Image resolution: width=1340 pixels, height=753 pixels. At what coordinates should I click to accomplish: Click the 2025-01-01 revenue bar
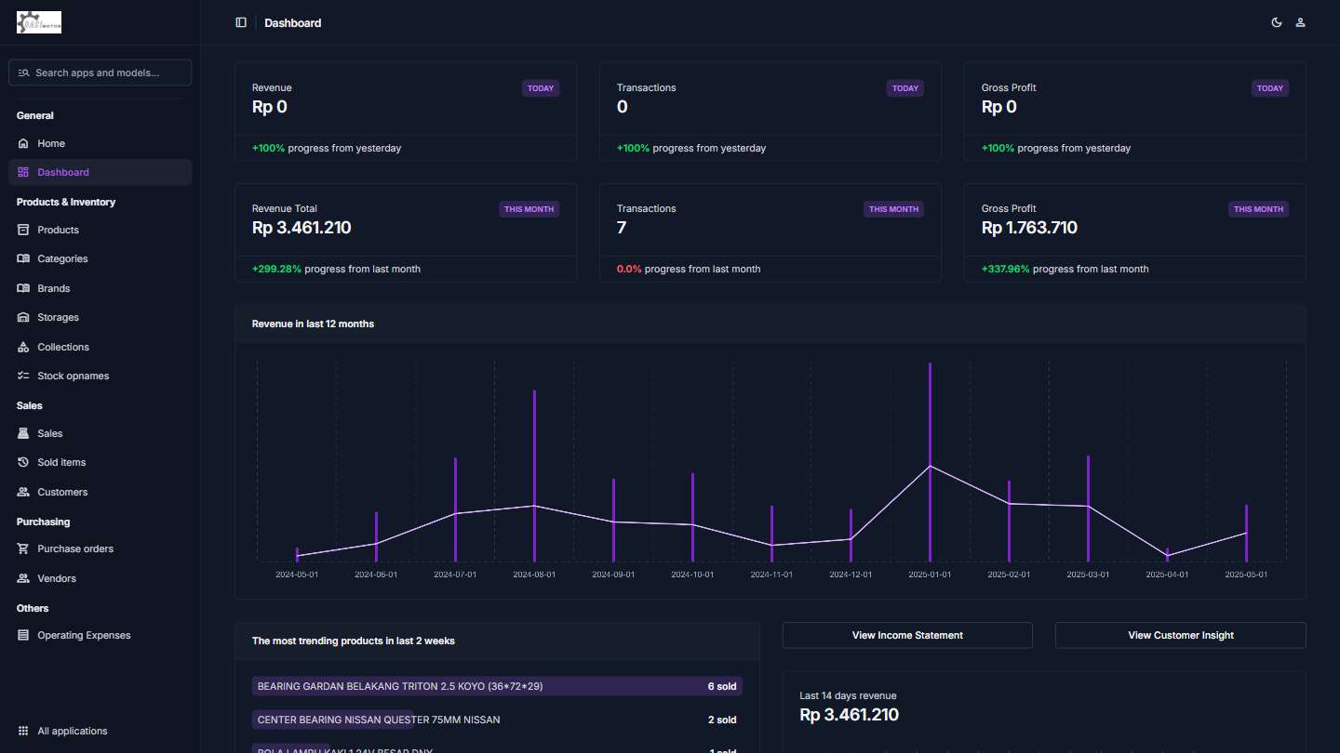[x=930, y=461]
